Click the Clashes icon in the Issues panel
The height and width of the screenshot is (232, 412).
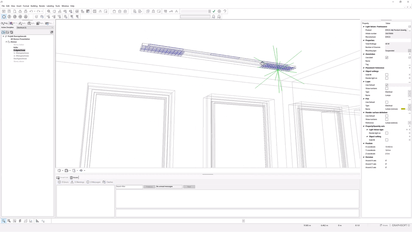click(x=104, y=182)
